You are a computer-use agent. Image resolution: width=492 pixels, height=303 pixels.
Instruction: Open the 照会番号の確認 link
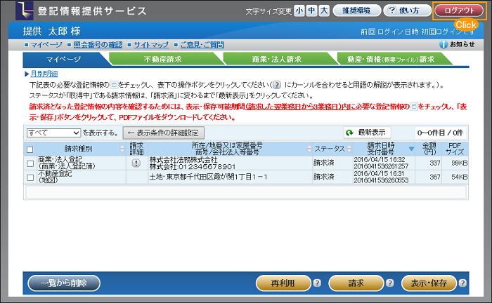98,45
